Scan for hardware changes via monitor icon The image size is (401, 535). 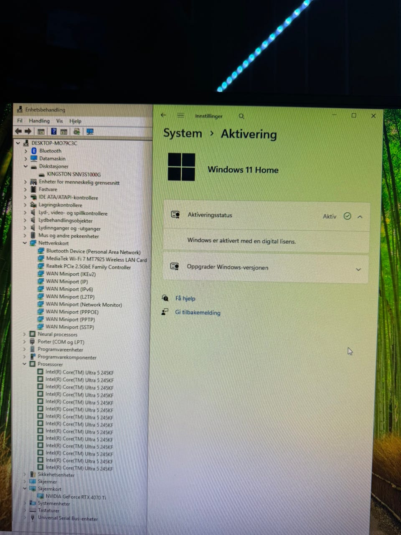tap(90, 132)
